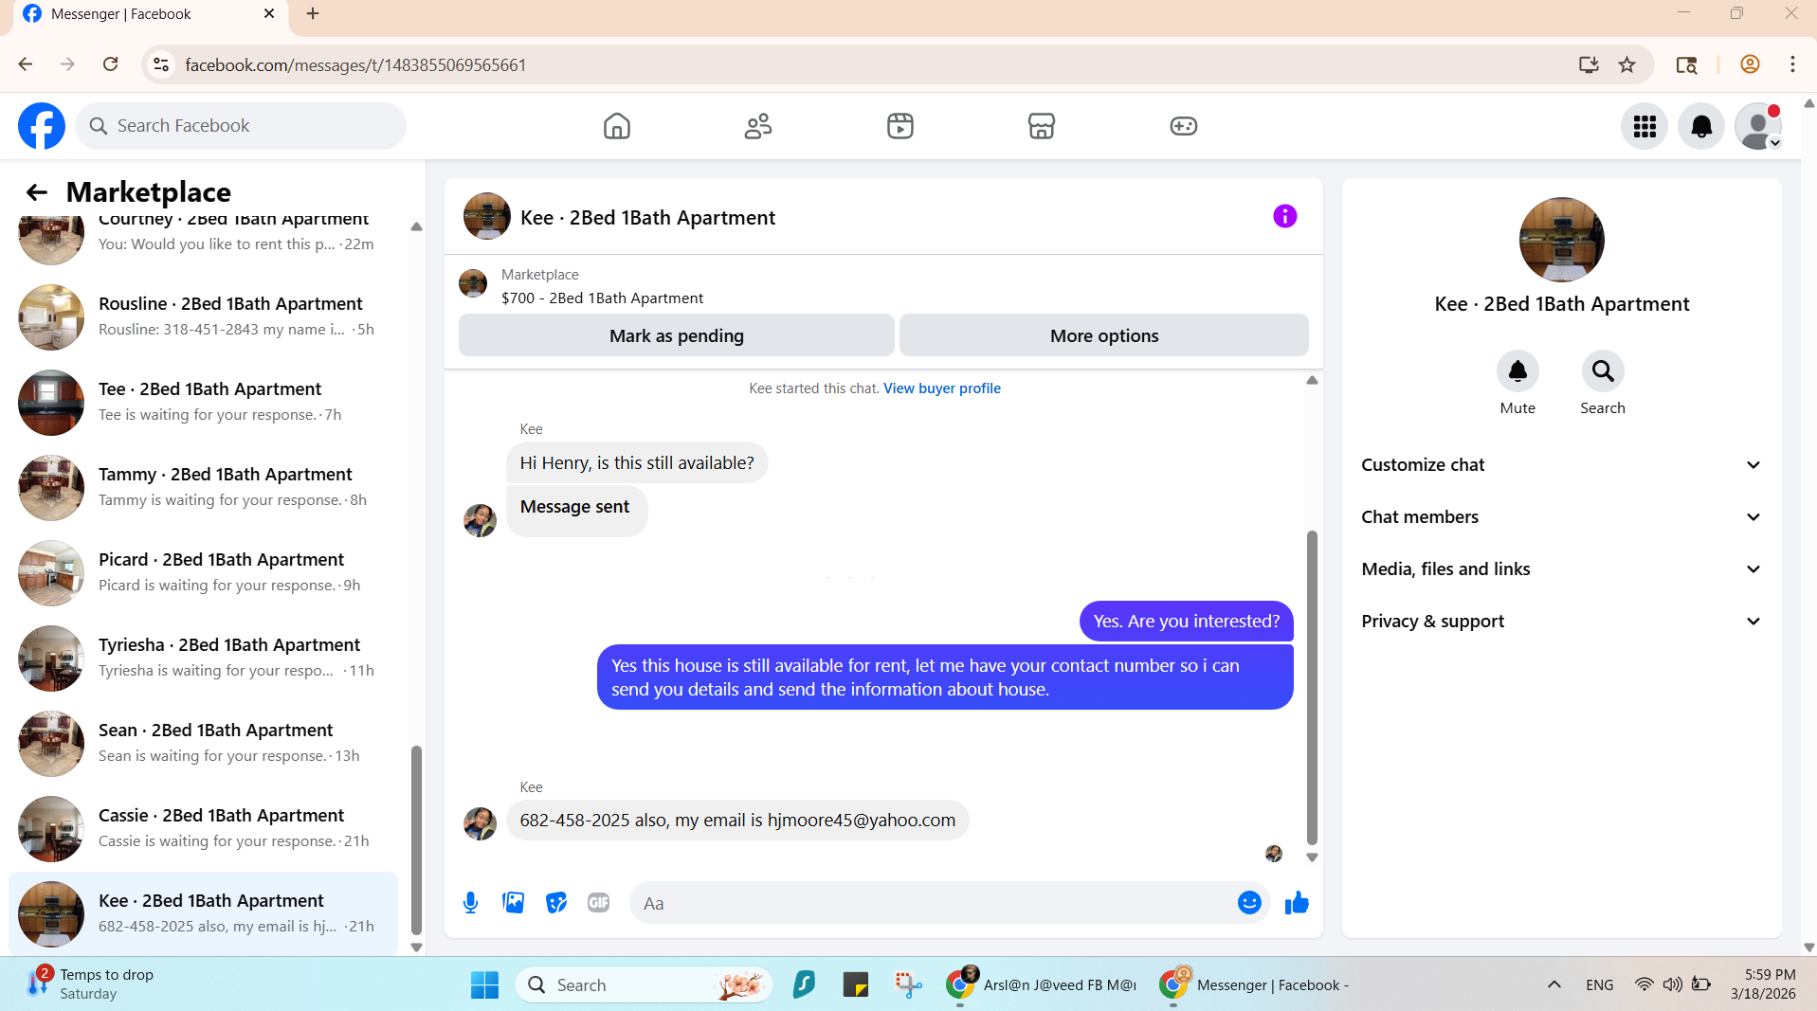The height and width of the screenshot is (1011, 1817).
Task: Open the Facebook menu grid icon
Action: (1644, 126)
